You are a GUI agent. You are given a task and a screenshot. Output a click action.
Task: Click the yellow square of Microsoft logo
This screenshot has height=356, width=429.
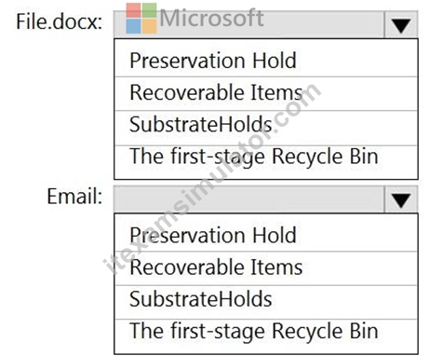149,26
